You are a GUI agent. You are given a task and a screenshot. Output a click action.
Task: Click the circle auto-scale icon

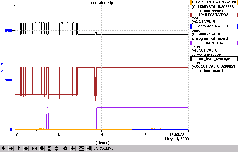65,148
